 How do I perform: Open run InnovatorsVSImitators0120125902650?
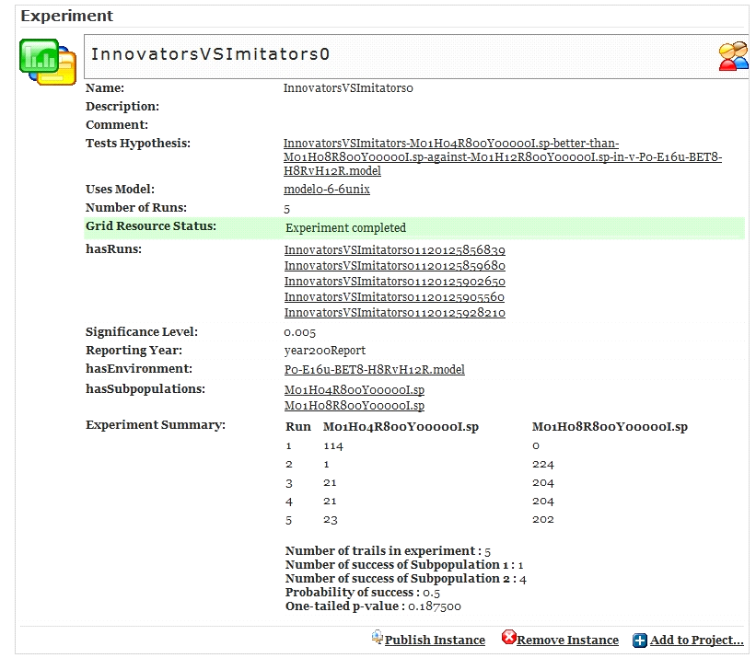tap(394, 282)
